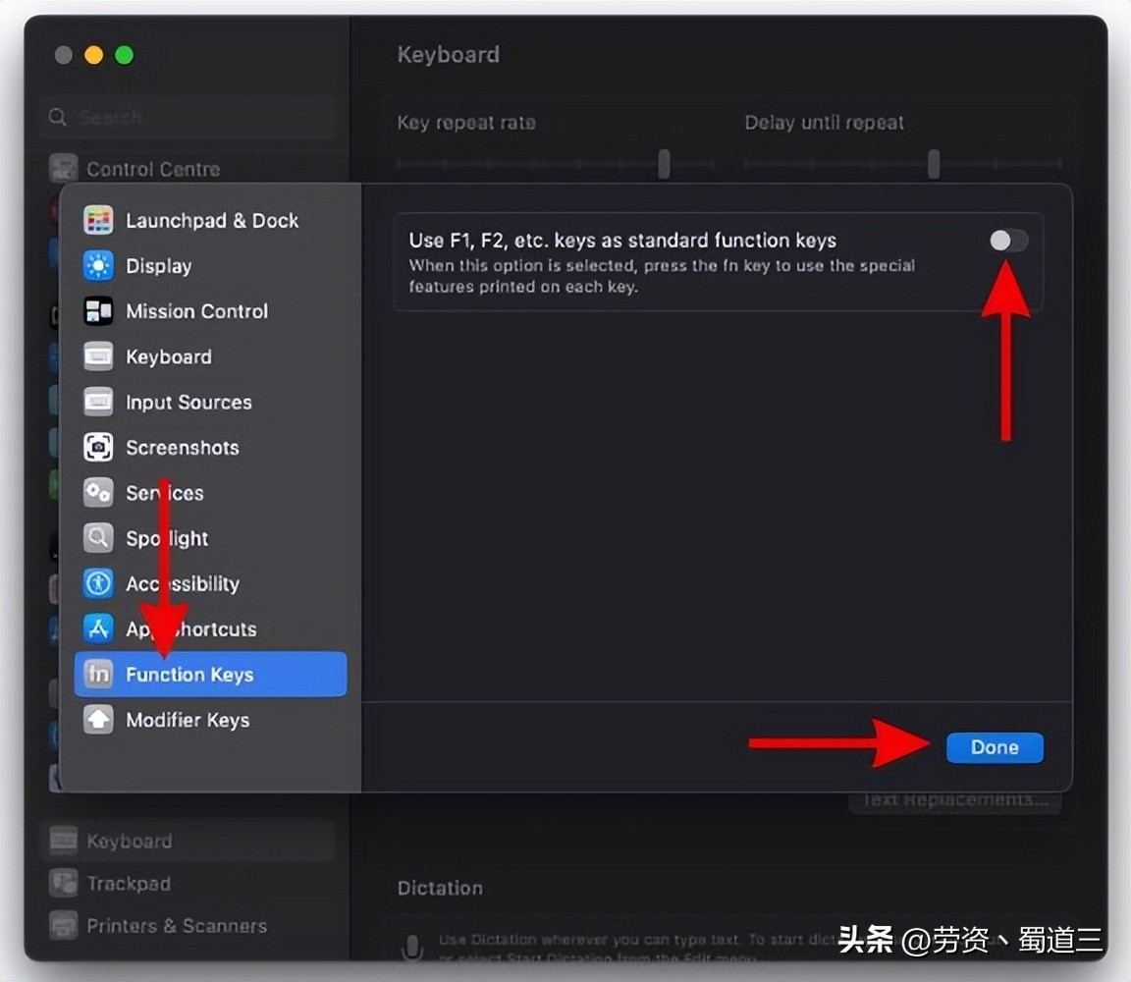The width and height of the screenshot is (1131, 982).
Task: Click the dictation microphone icon
Action: pyautogui.click(x=412, y=948)
